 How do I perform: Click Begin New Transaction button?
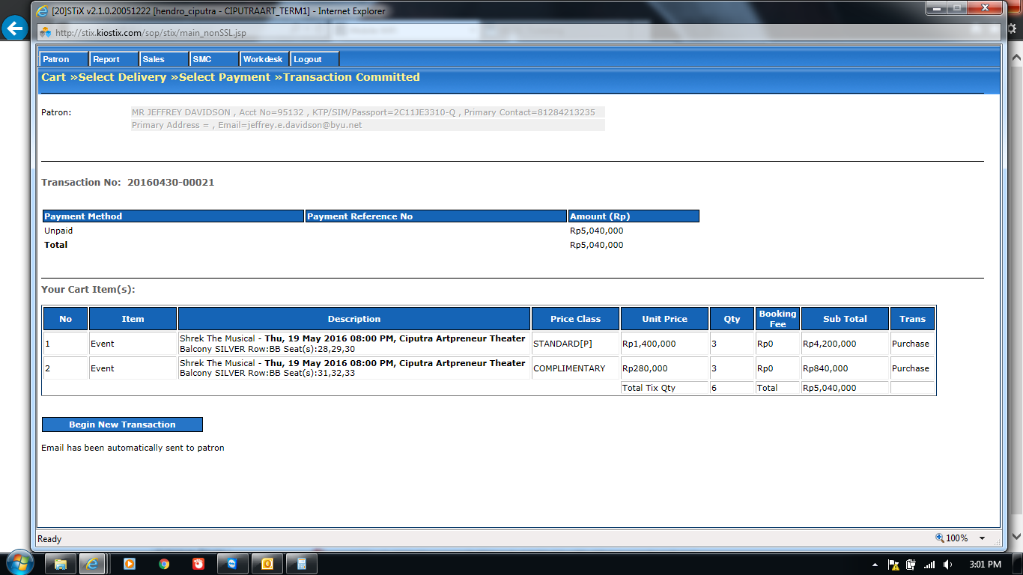pyautogui.click(x=122, y=425)
